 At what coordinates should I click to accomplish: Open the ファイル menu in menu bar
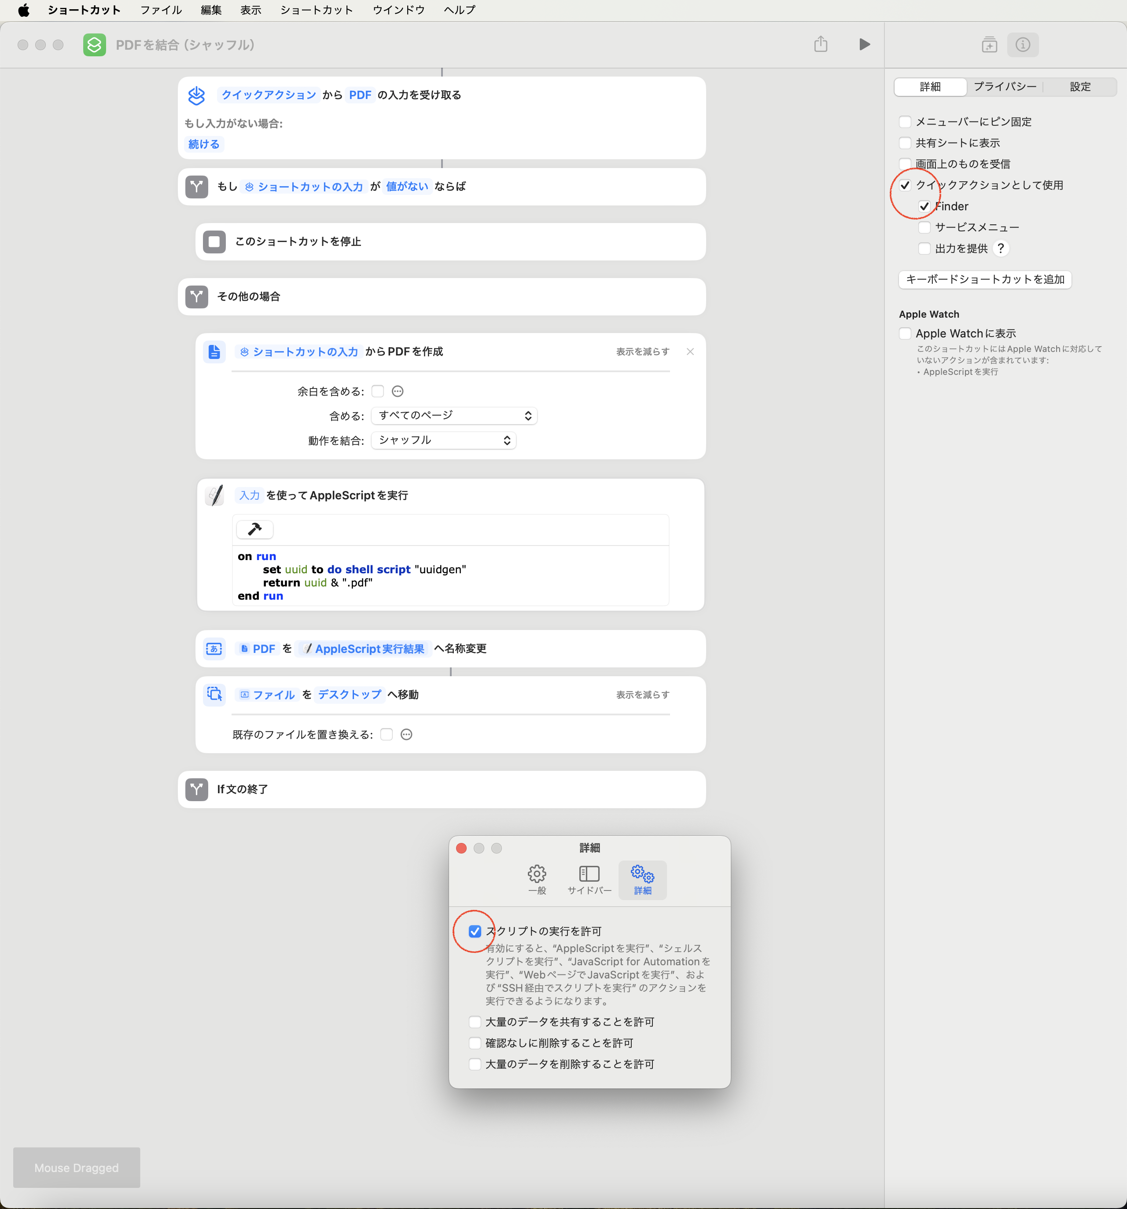pos(161,10)
